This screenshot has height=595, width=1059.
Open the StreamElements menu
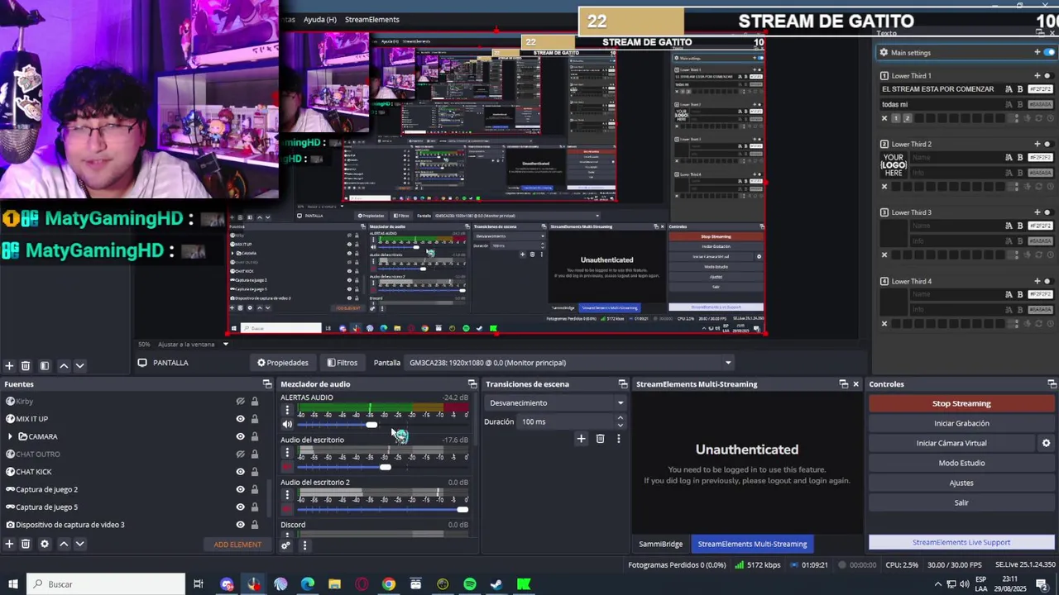click(x=371, y=19)
